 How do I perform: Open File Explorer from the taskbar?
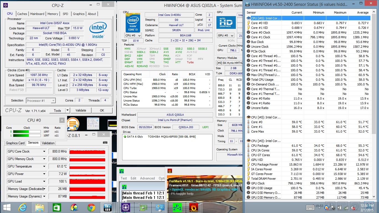point(40,207)
